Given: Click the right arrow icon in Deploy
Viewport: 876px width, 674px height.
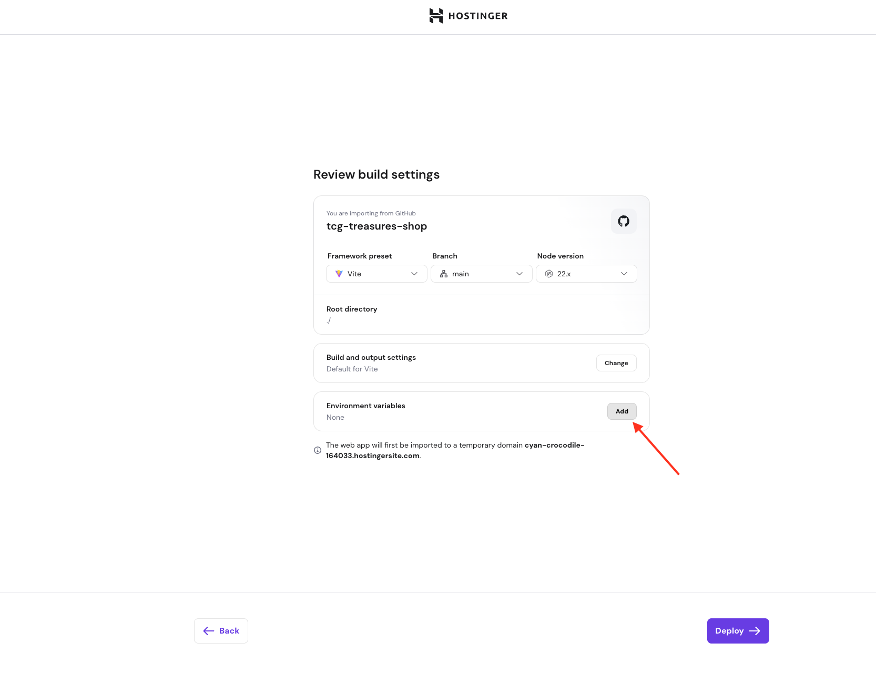Looking at the screenshot, I should click(755, 631).
